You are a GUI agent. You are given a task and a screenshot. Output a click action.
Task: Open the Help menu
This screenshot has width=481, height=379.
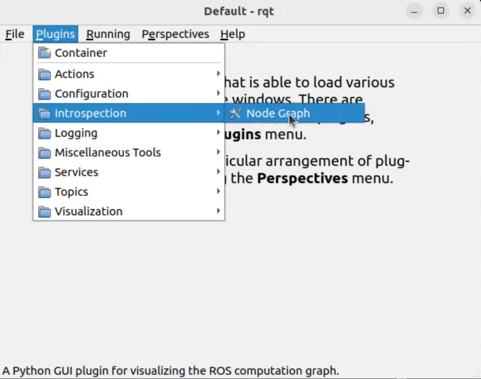[x=233, y=34]
